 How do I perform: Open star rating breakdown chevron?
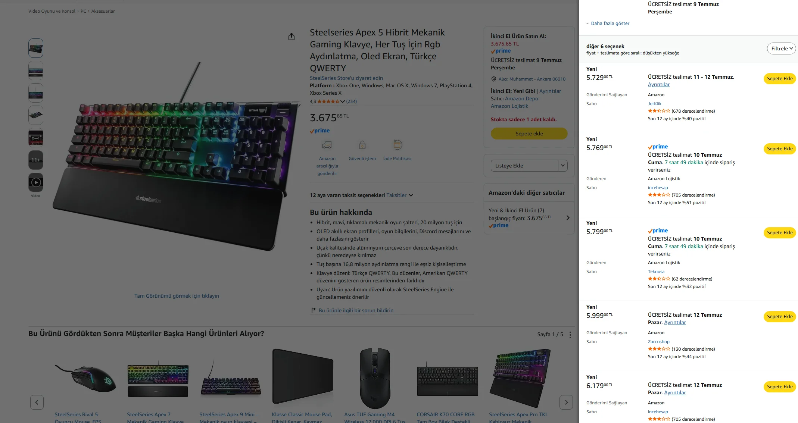342,101
